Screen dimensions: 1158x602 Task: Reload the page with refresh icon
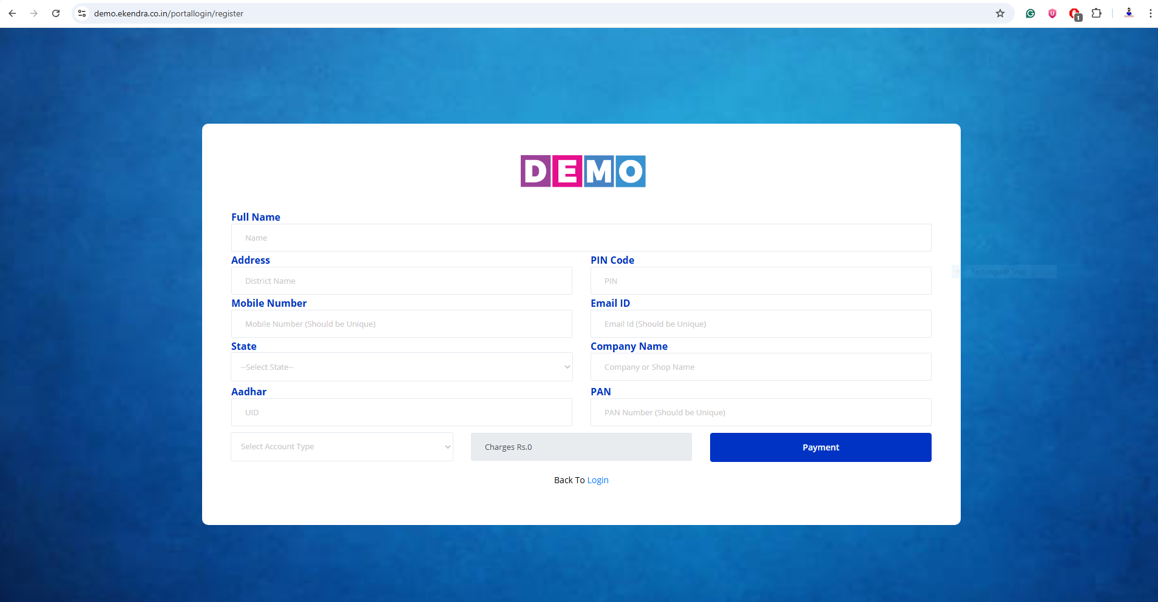click(56, 13)
